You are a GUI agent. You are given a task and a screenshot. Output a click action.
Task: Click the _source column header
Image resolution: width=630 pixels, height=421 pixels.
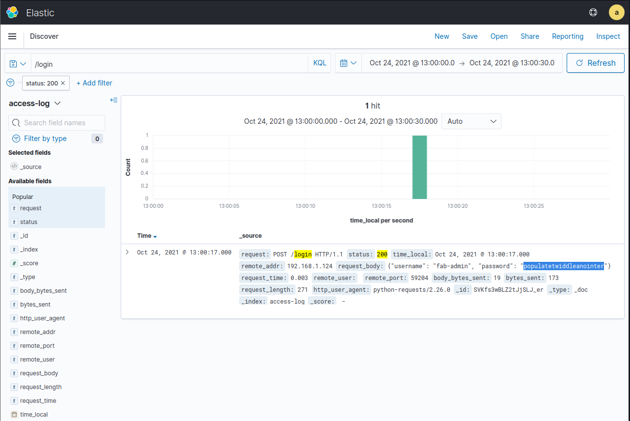tap(250, 236)
